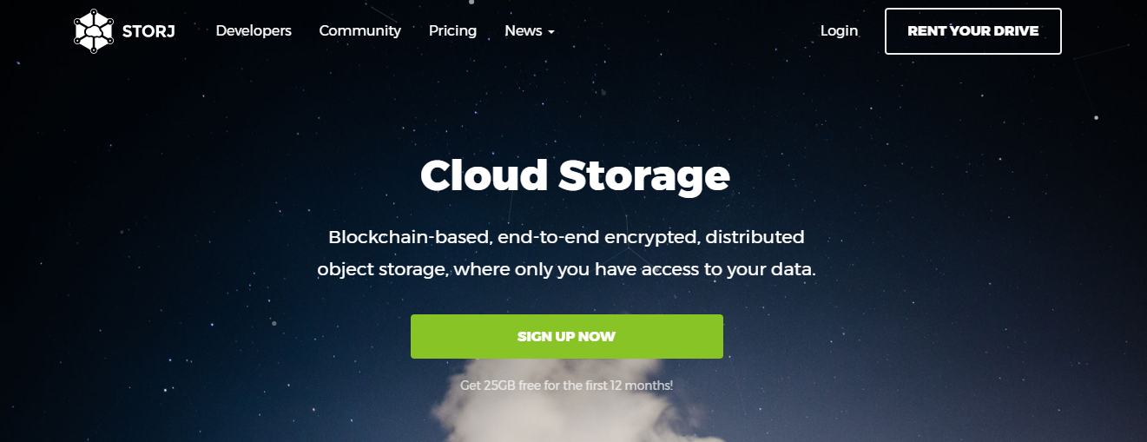
Task: Click the RENT YOUR DRIVE button
Action: click(x=972, y=31)
